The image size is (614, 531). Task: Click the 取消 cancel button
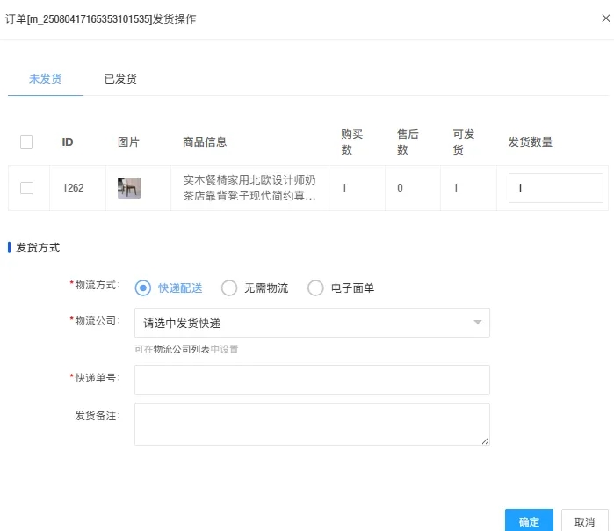click(x=584, y=521)
